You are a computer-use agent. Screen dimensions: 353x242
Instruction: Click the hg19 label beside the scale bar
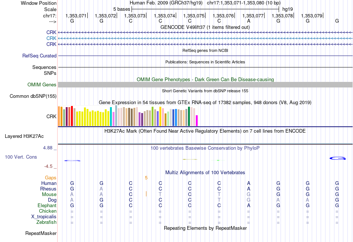pyautogui.click(x=288, y=9)
